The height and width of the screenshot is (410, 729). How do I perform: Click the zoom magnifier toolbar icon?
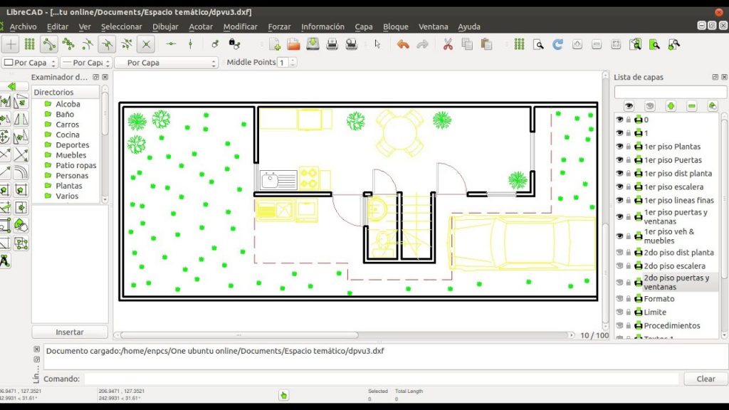539,43
